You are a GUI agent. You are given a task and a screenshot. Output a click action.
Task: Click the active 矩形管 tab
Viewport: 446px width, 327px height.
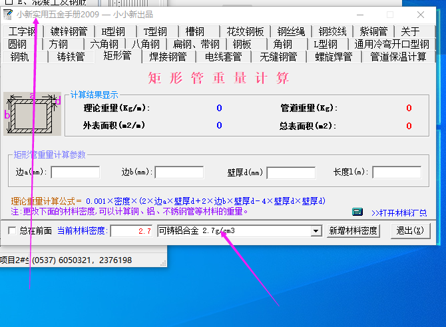coord(117,56)
